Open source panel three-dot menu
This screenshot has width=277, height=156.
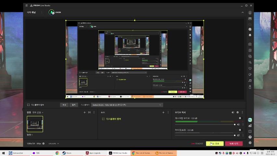[x=168, y=112]
